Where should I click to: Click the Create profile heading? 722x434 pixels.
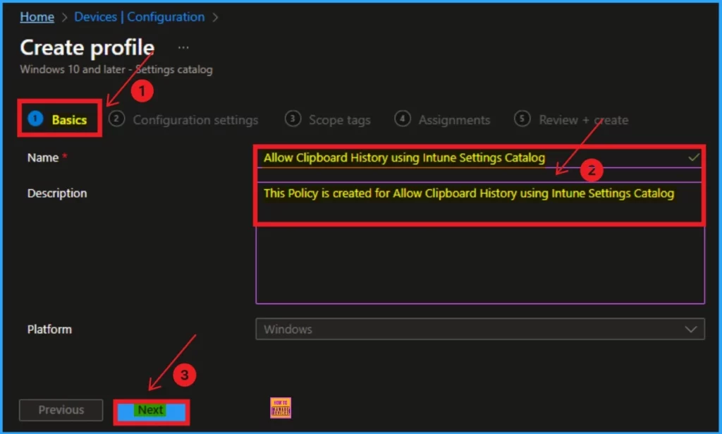coord(87,47)
